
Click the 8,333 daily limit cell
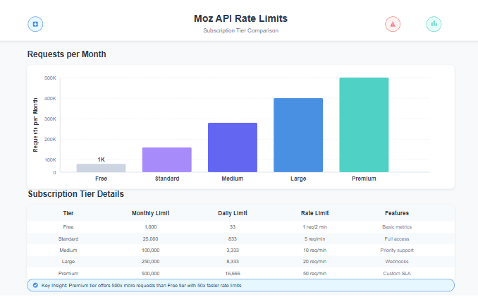tap(233, 262)
